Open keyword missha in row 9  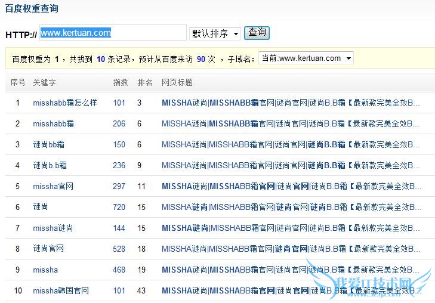(x=45, y=270)
